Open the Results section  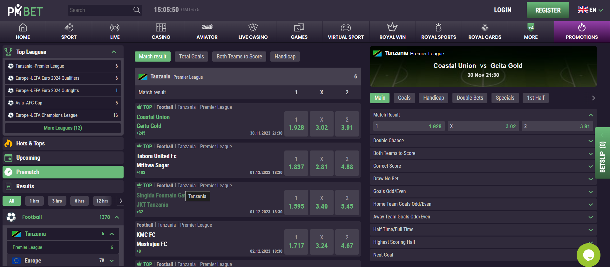coord(63,186)
